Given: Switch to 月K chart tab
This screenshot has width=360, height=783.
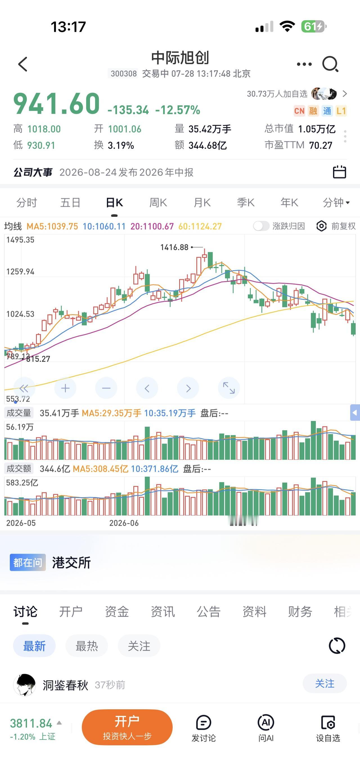Looking at the screenshot, I should 202,202.
